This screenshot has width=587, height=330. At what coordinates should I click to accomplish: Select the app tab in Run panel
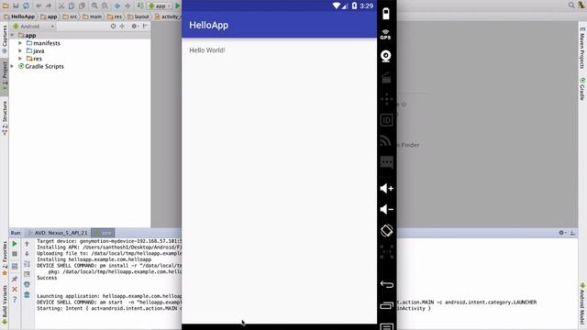[103, 233]
